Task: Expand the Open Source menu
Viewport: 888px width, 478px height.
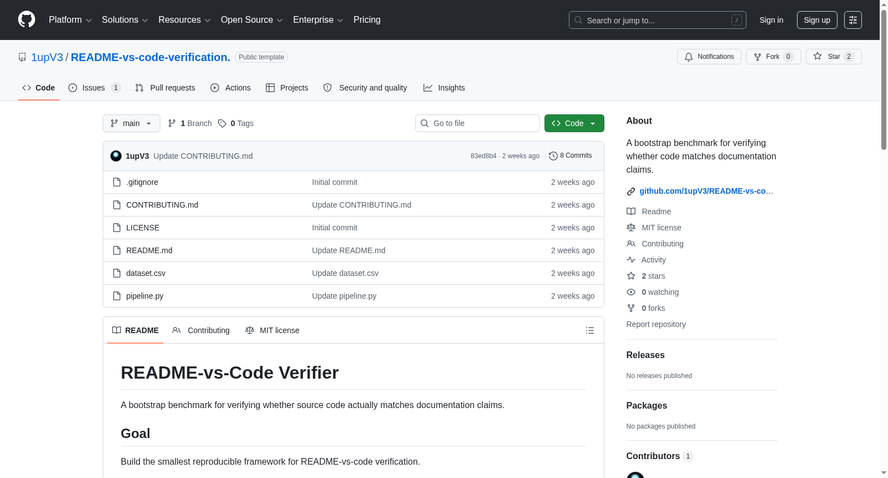Action: [251, 20]
